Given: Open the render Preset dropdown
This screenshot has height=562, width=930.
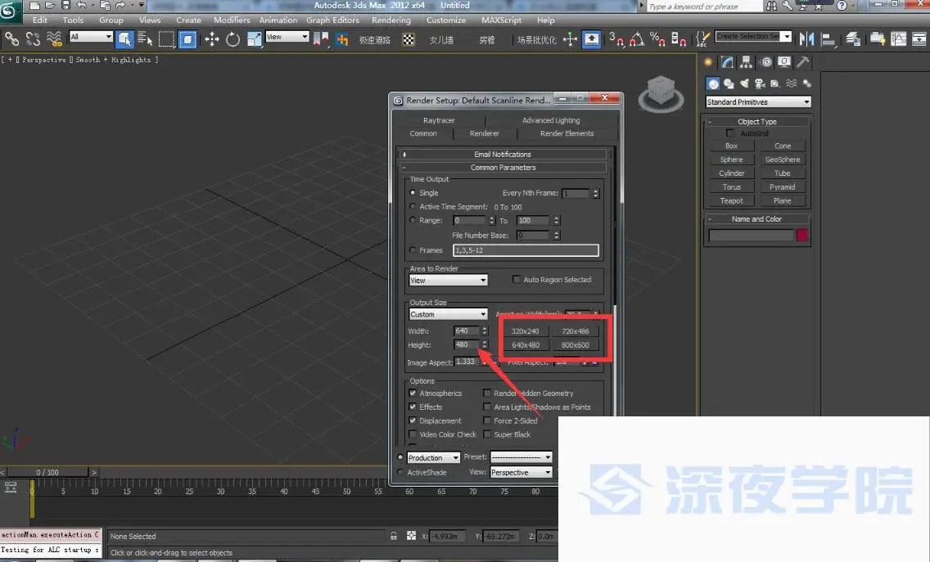Looking at the screenshot, I should pos(521,457).
